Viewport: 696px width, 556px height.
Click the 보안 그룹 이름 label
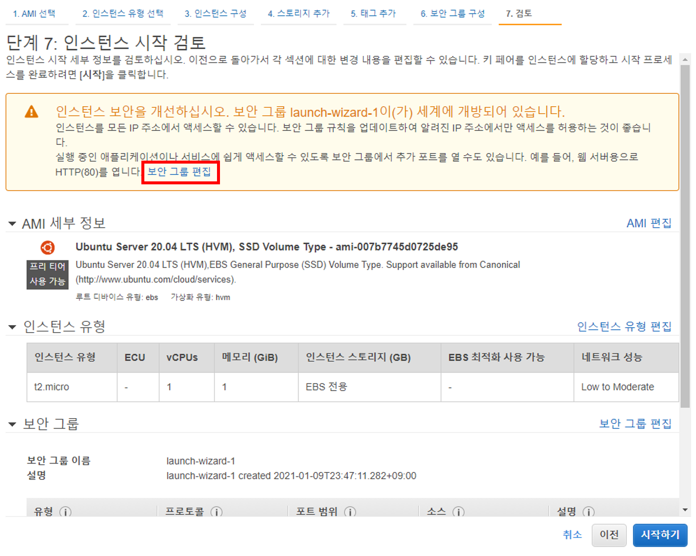(59, 461)
